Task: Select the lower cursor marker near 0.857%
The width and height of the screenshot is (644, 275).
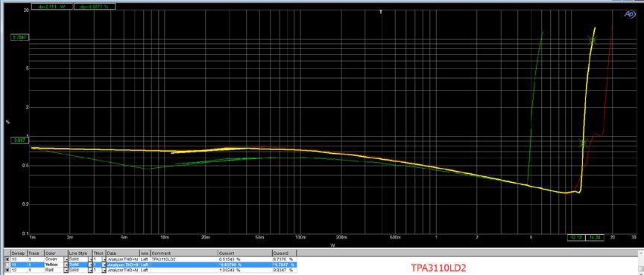Action: pyautogui.click(x=583, y=143)
